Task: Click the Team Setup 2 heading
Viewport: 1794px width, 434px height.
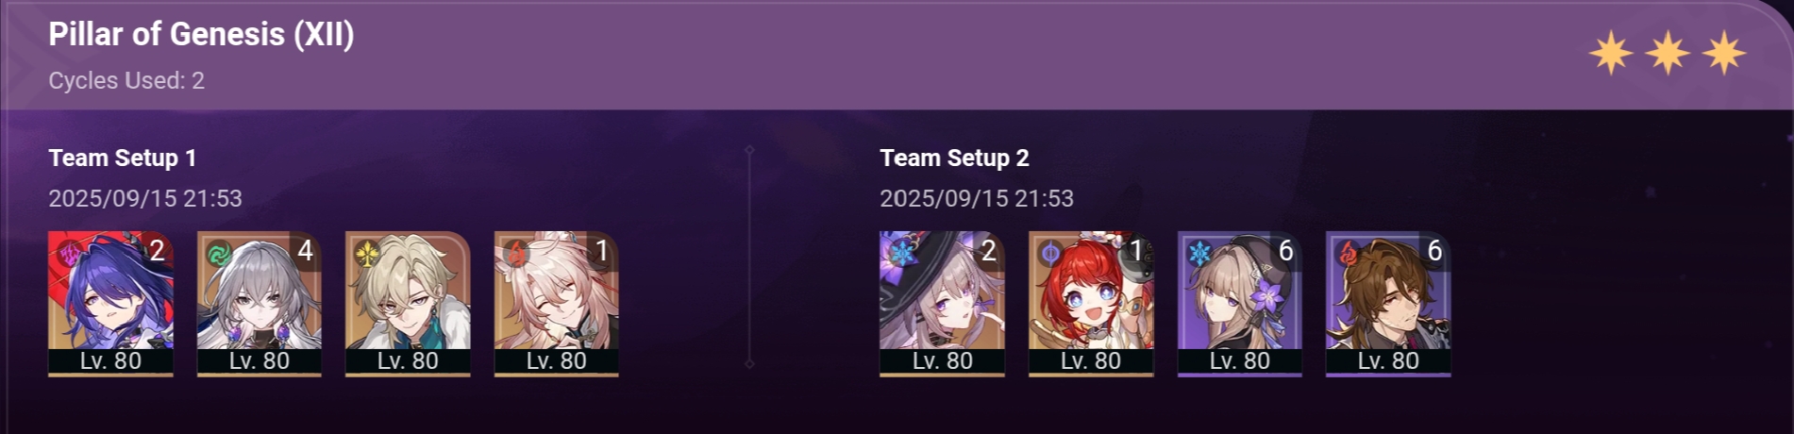Action: [x=954, y=158]
